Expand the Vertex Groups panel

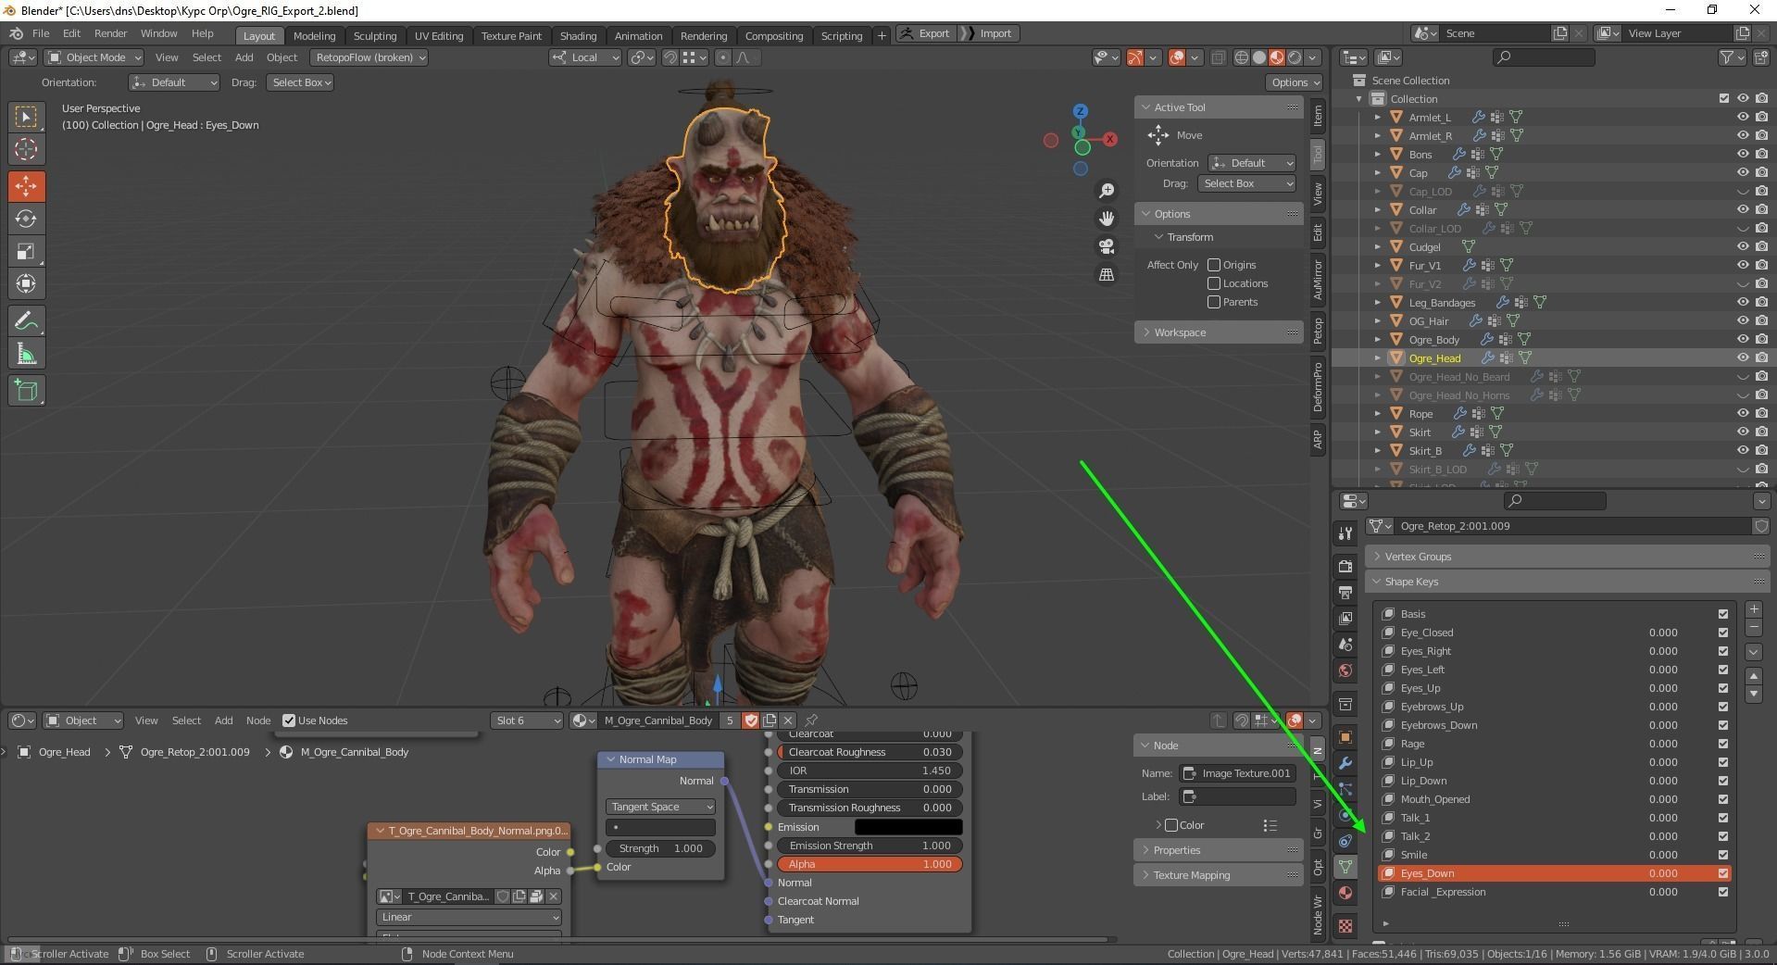1567,557
